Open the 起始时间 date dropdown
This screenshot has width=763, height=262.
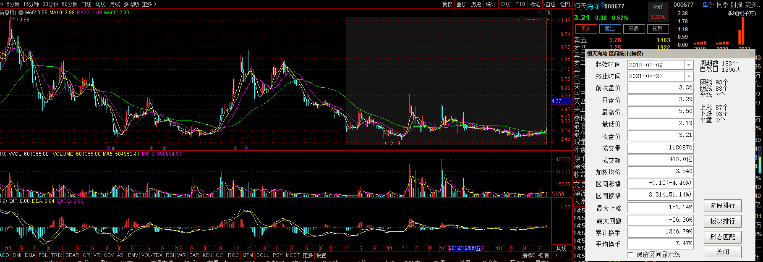coord(689,65)
